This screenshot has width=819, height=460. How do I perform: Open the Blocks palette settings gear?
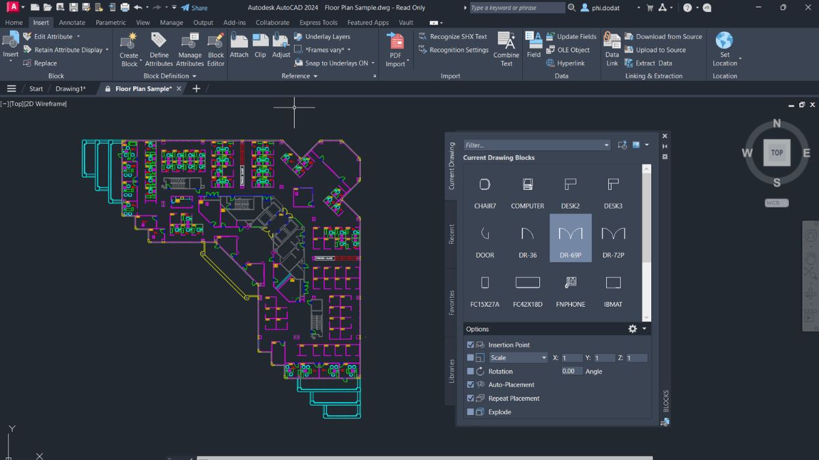pos(633,328)
